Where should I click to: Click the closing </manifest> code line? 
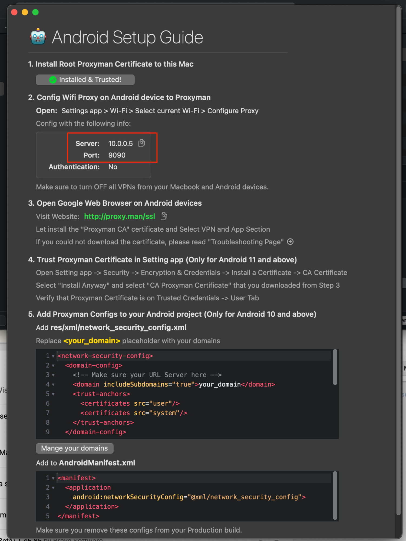point(78,516)
